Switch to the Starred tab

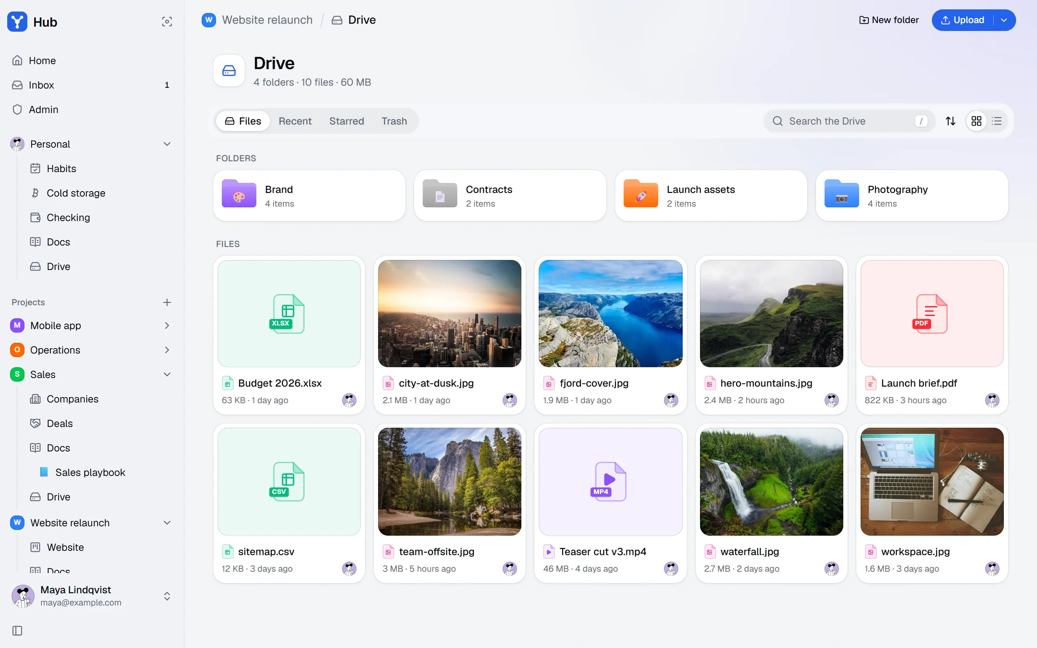pyautogui.click(x=346, y=121)
